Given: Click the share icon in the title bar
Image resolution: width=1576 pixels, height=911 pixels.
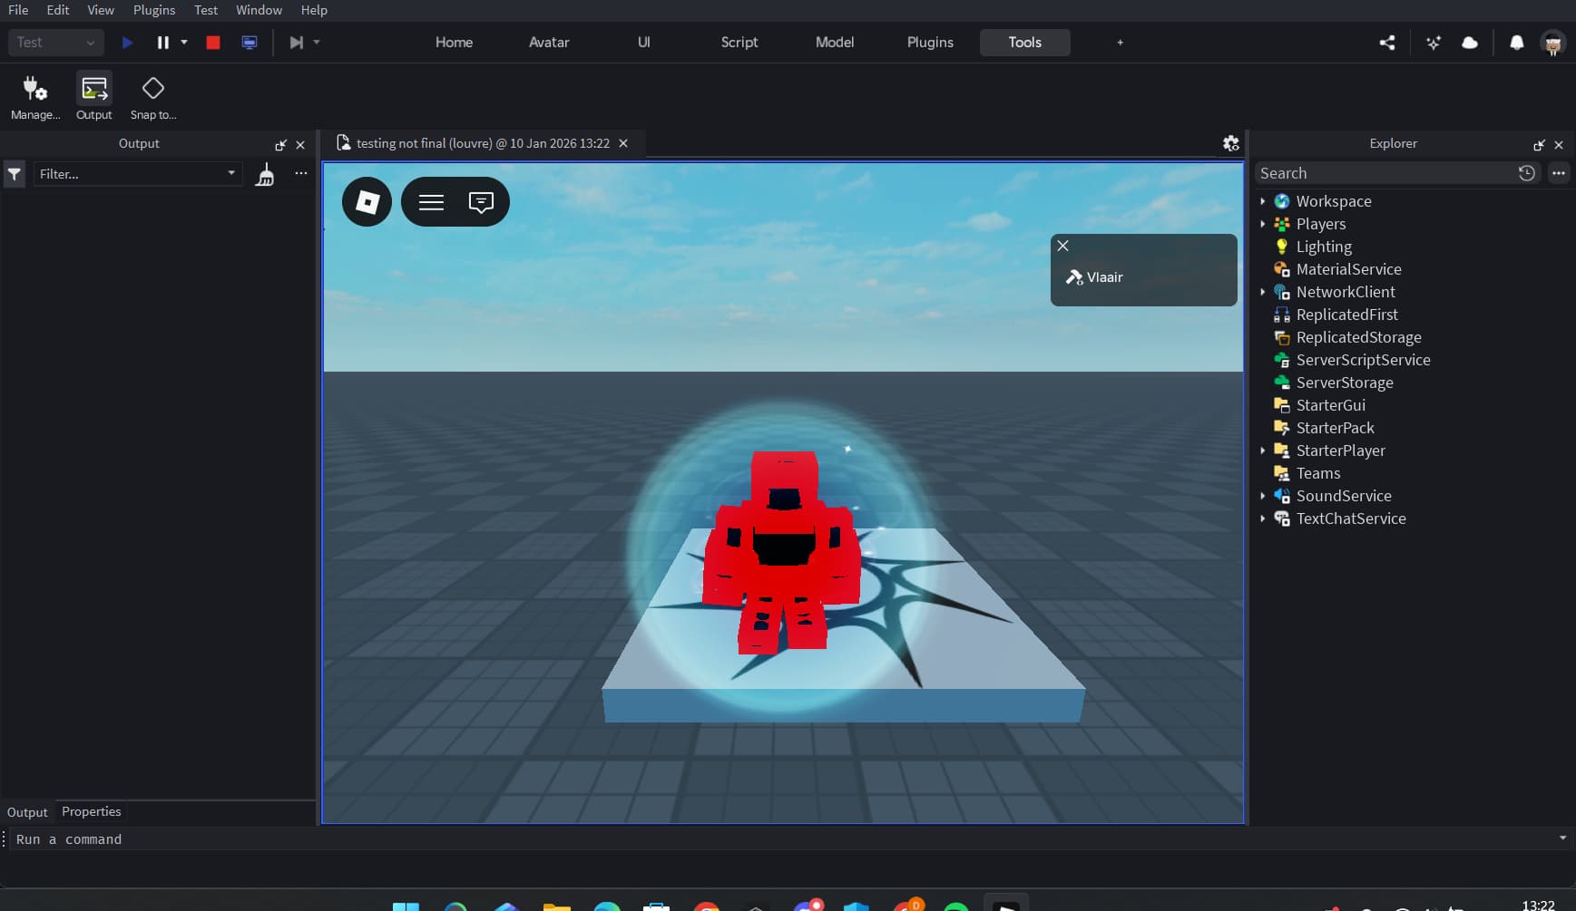Looking at the screenshot, I should (x=1387, y=42).
